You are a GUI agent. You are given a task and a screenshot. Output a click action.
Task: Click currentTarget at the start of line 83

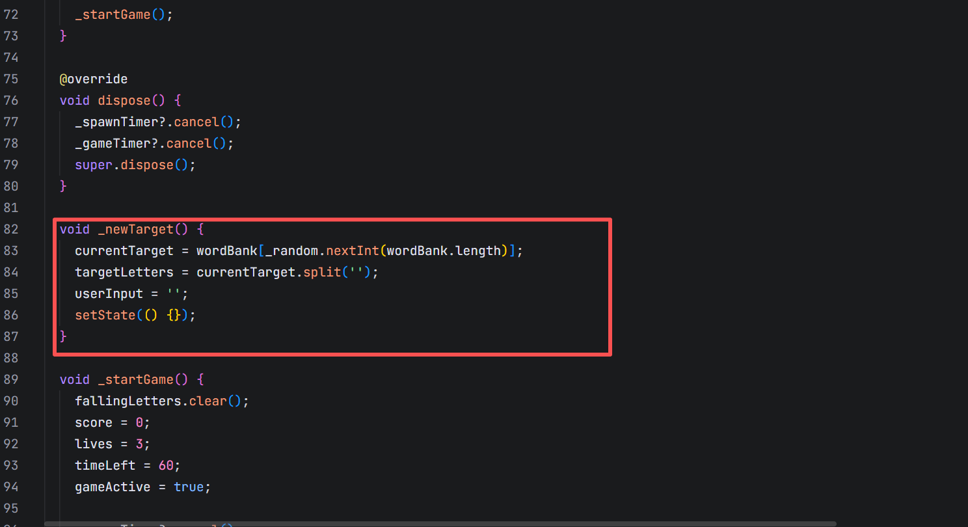click(124, 250)
